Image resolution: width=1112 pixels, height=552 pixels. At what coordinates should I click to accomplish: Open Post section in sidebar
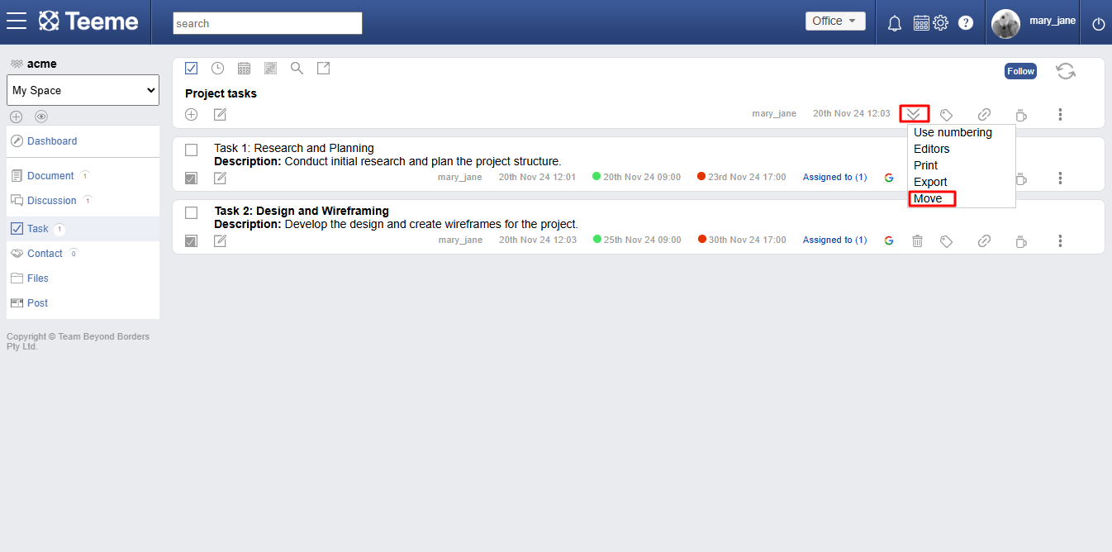coord(37,303)
